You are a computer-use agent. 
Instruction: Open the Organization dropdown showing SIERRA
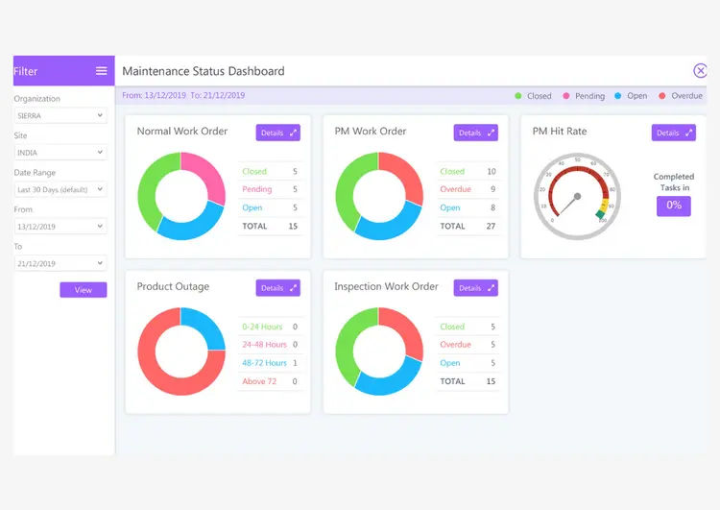tap(60, 115)
